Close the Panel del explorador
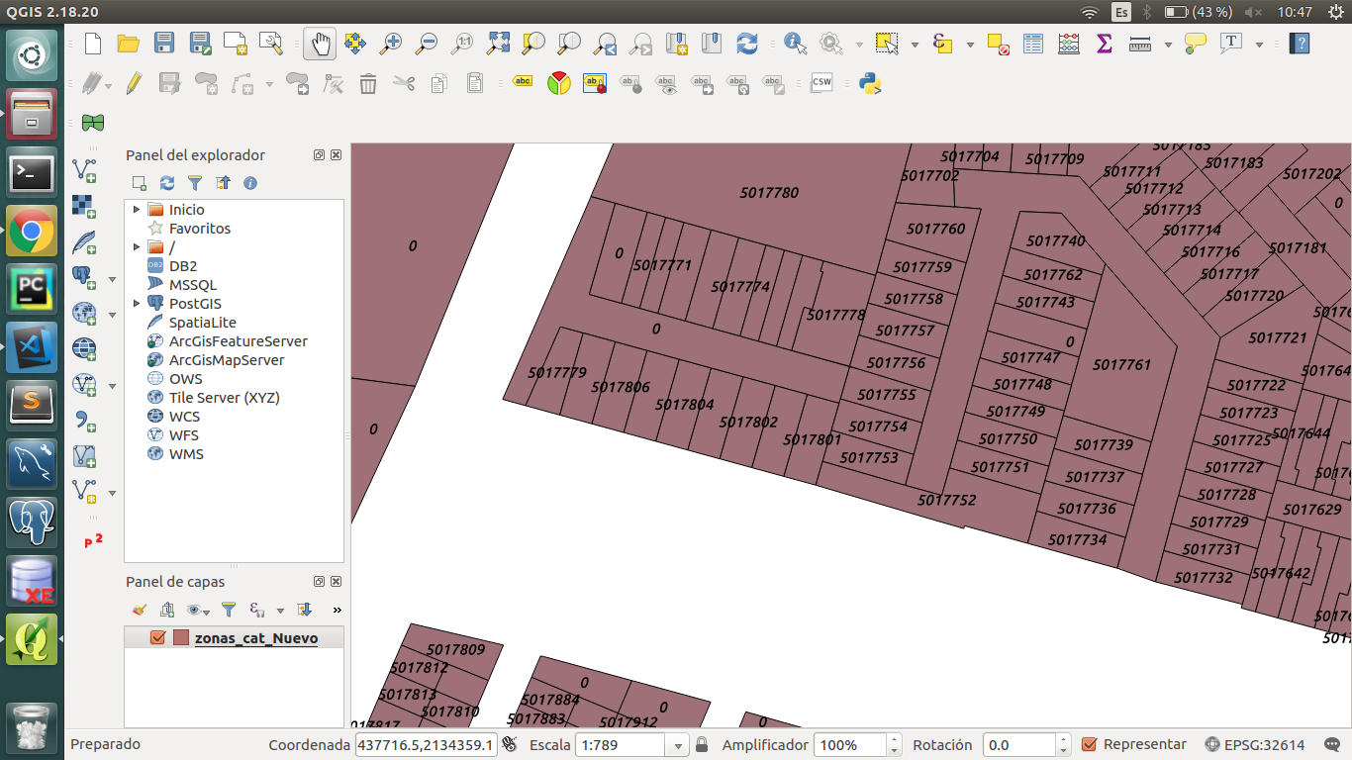 (x=336, y=155)
